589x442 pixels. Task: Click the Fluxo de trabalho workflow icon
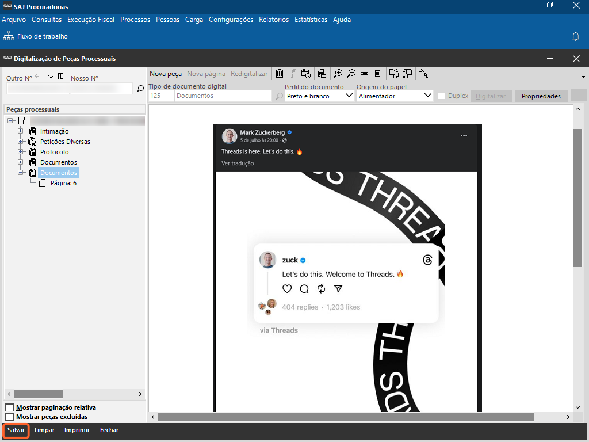point(8,36)
